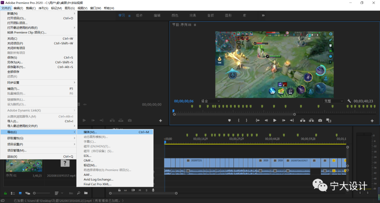Expand 新建(N) submenu
Screen dimensions: 380x203
(39, 14)
